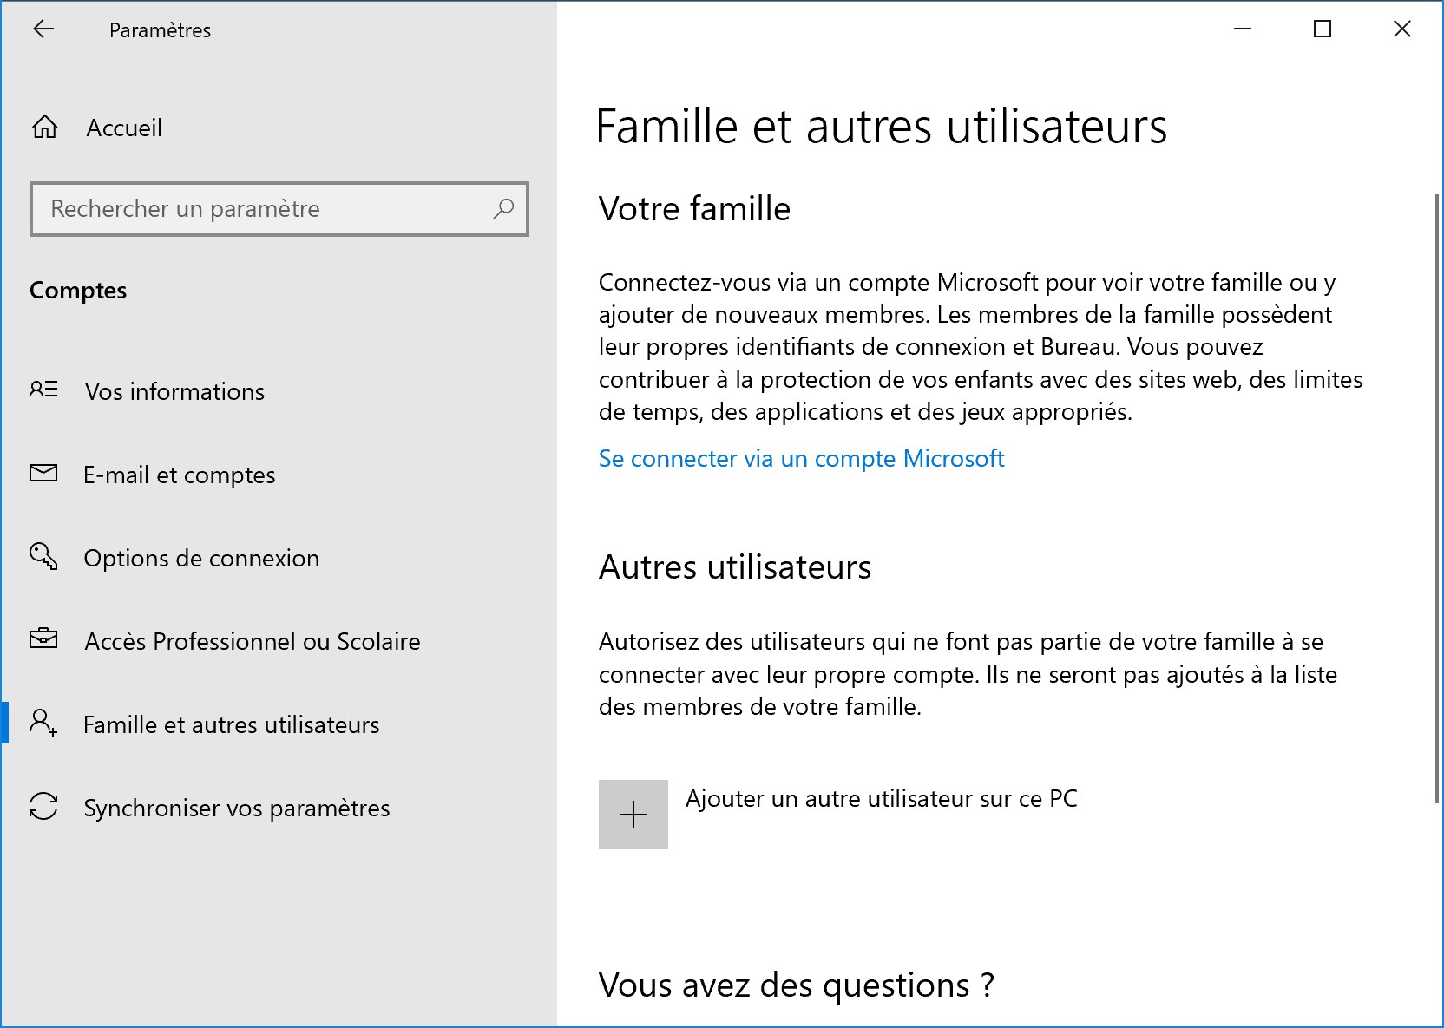Select the Vos informations person icon
Viewport: 1444px width, 1028px height.
[43, 390]
